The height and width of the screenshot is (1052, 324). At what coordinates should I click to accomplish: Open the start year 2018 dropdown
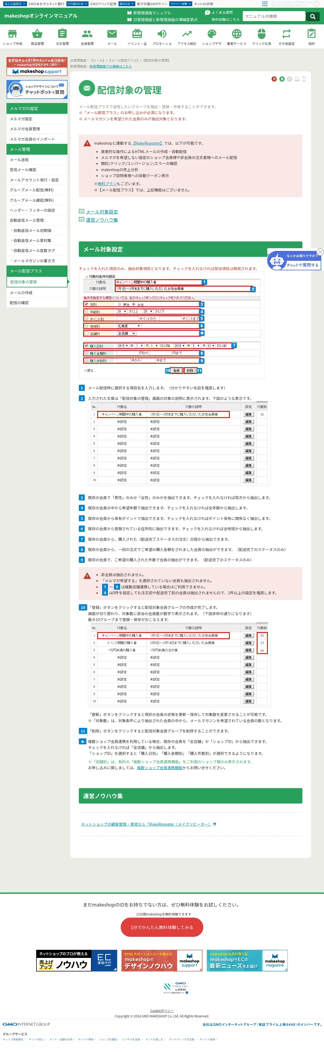(123, 346)
